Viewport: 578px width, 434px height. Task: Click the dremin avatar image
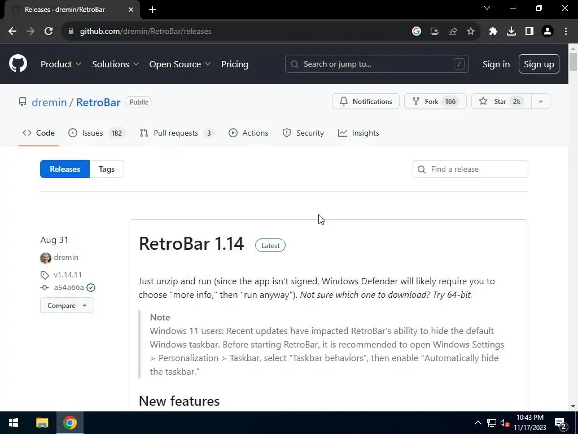46,258
